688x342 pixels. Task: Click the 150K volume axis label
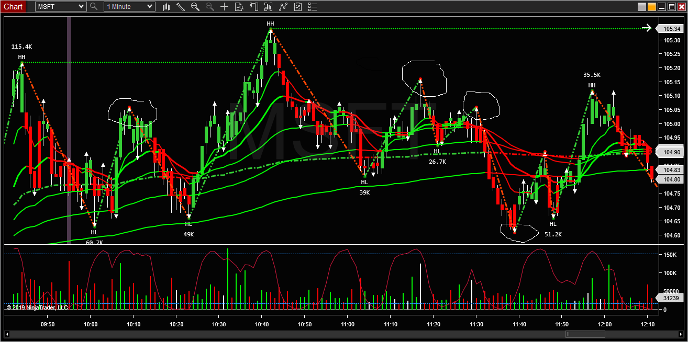pyautogui.click(x=671, y=254)
